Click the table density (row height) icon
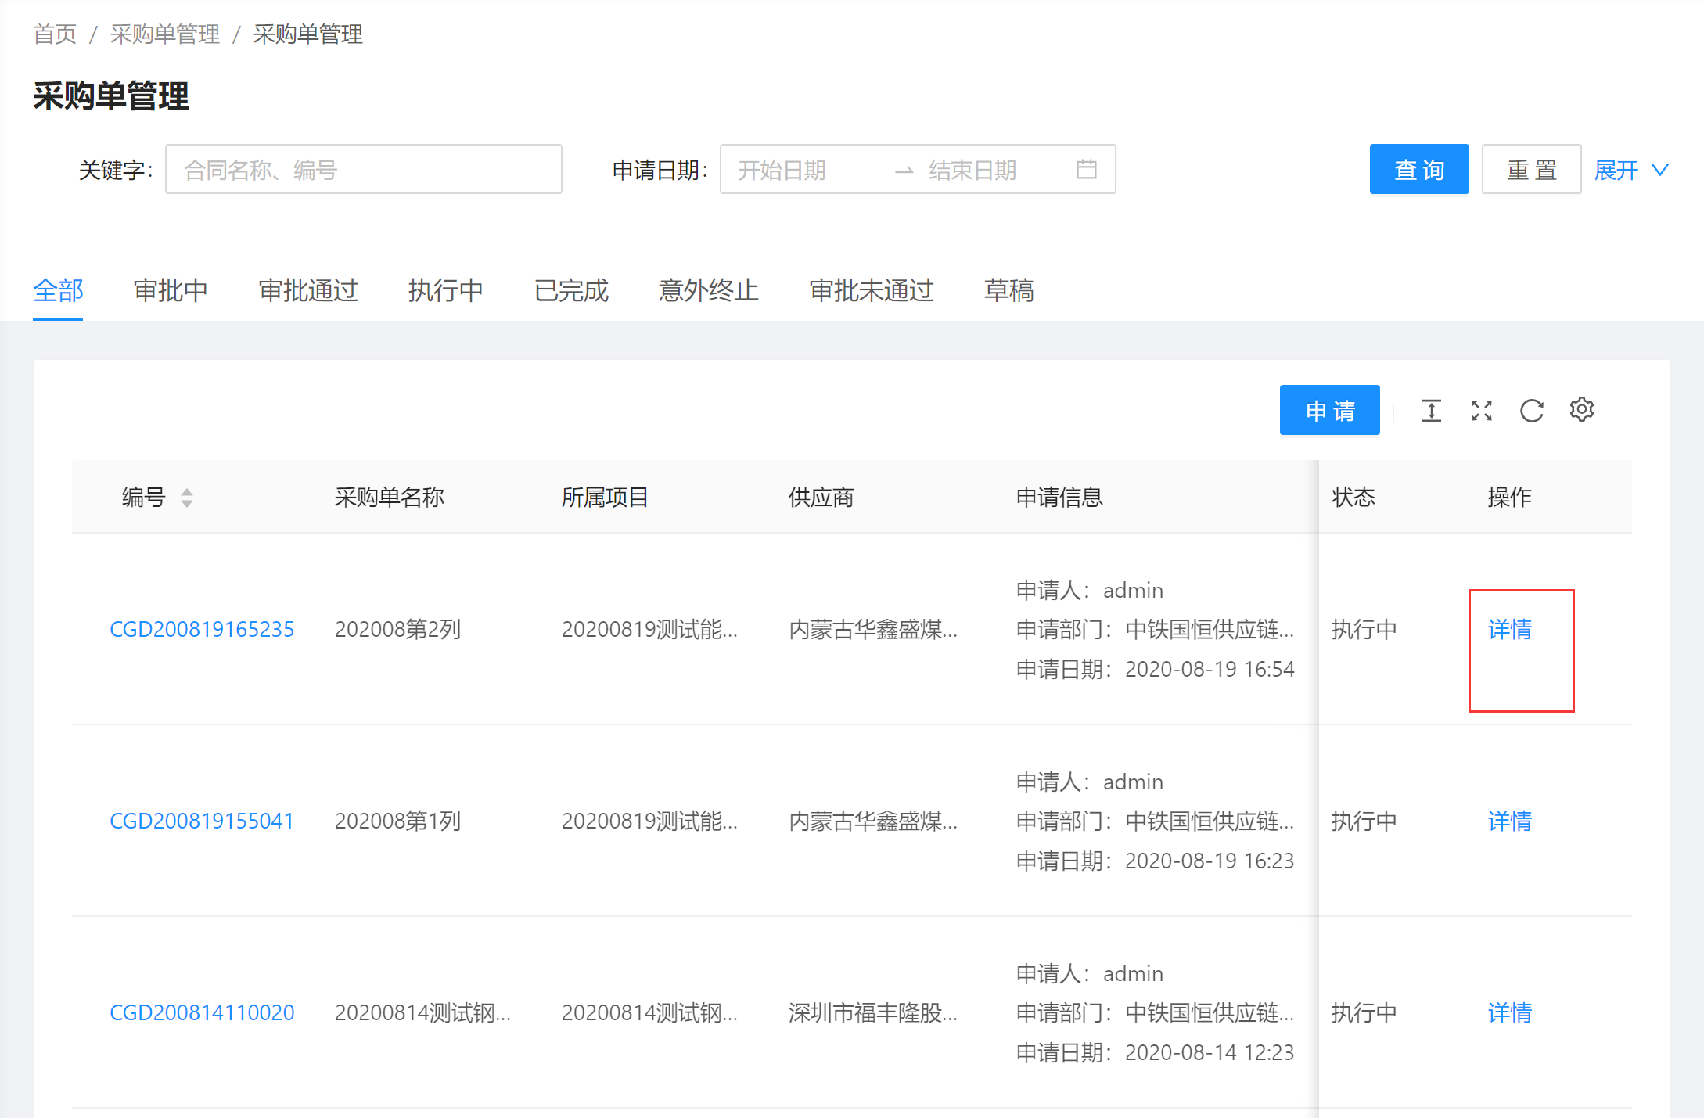 (x=1431, y=410)
